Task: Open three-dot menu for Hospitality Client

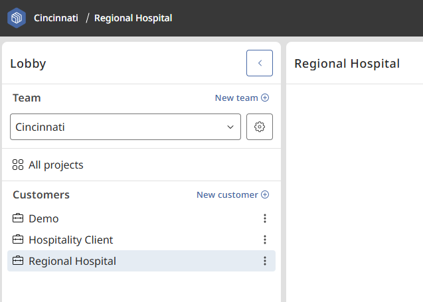Action: pos(265,240)
